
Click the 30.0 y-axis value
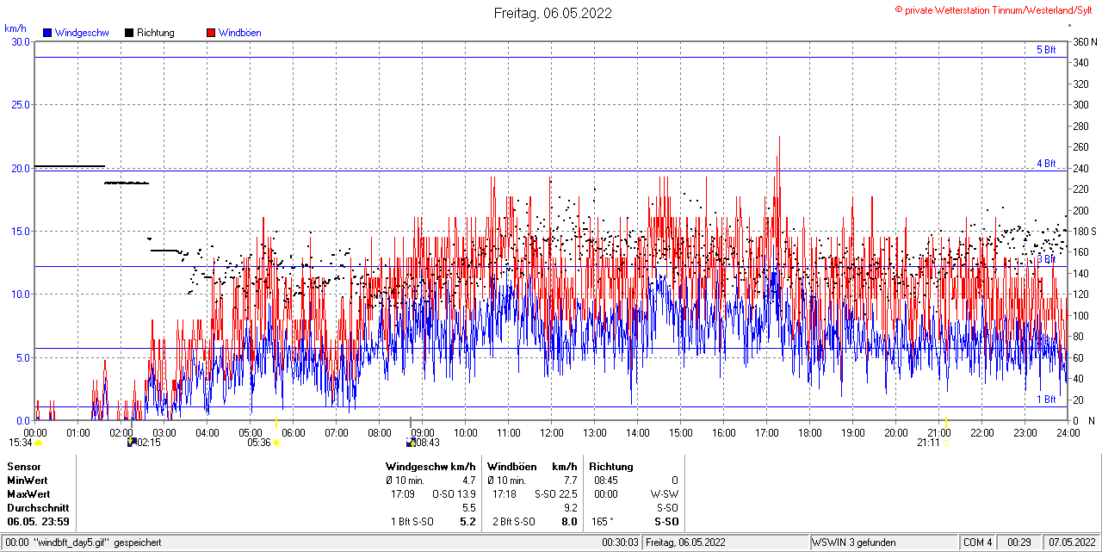click(21, 41)
